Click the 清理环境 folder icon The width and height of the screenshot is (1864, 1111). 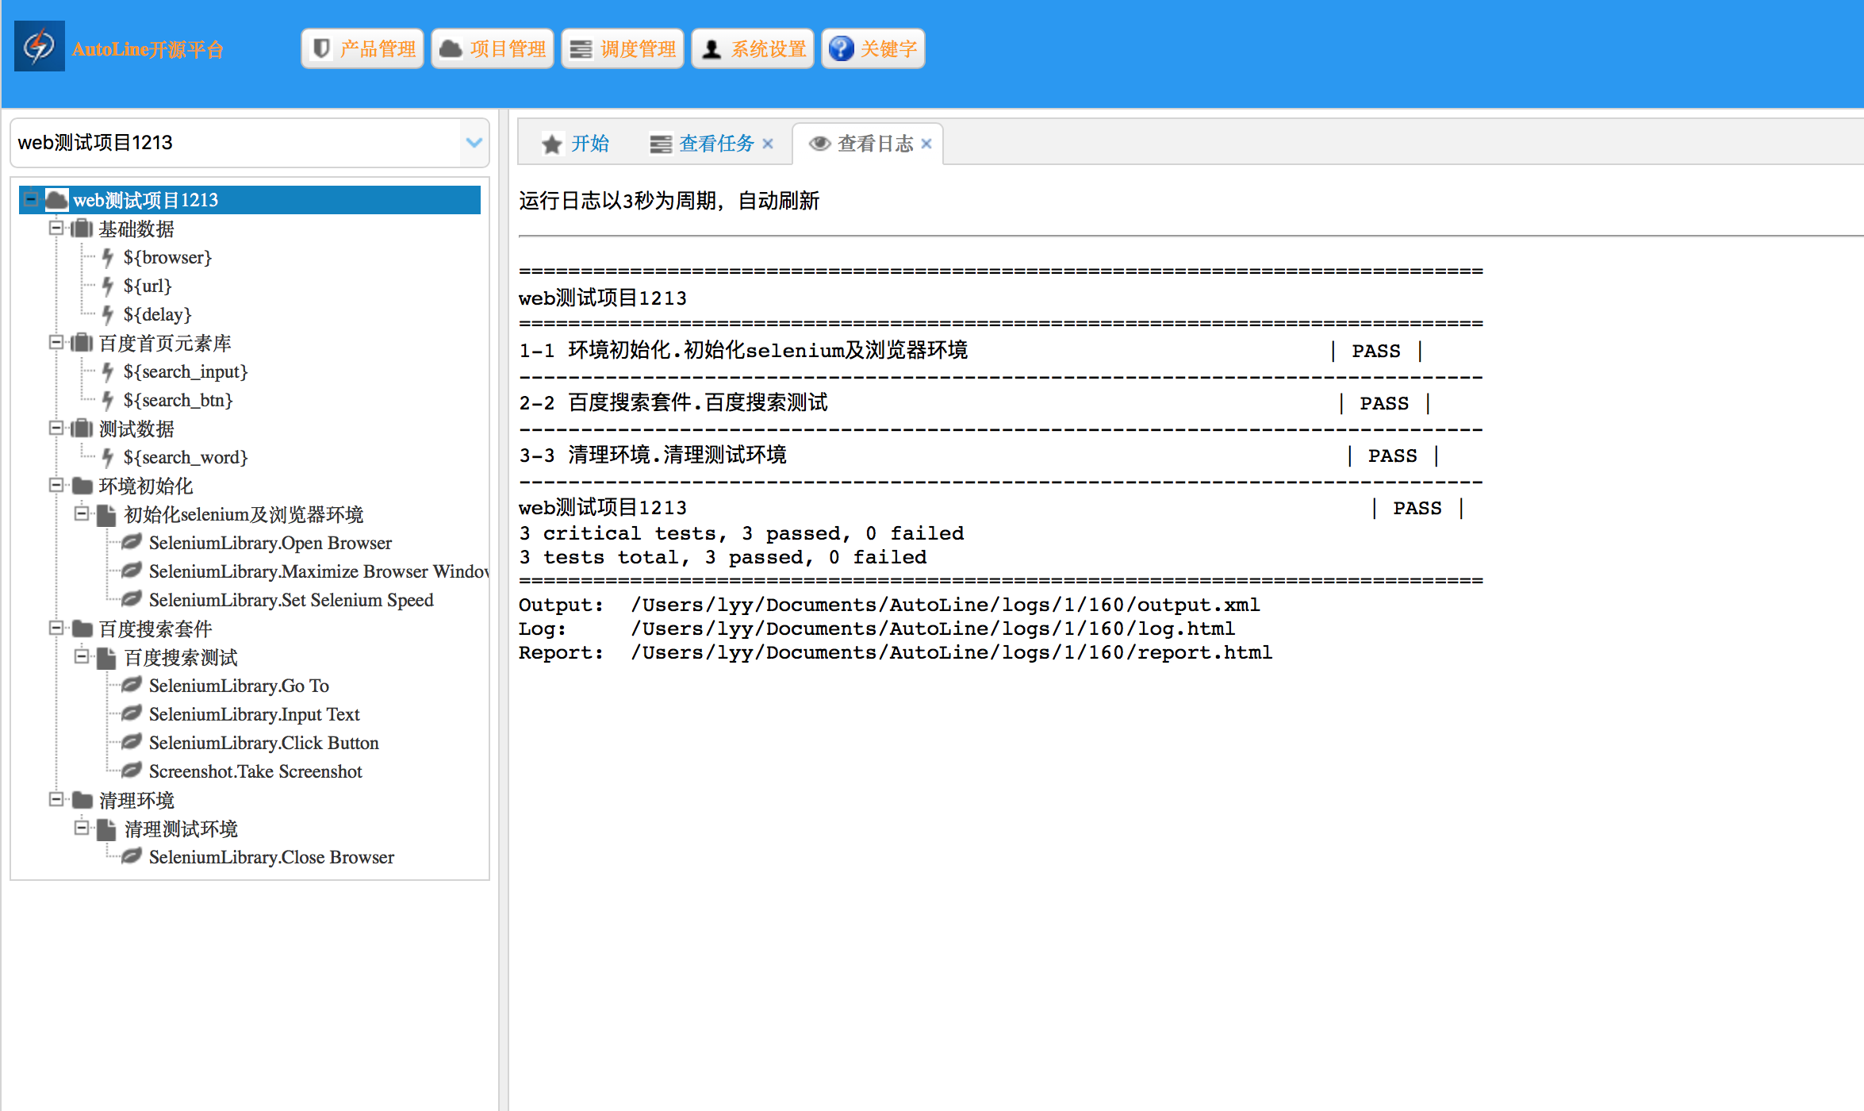click(82, 800)
